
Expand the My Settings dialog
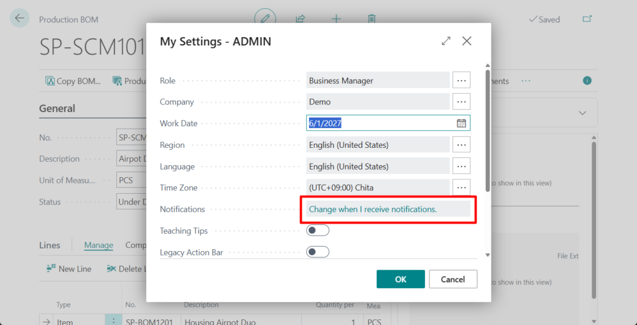pos(446,41)
